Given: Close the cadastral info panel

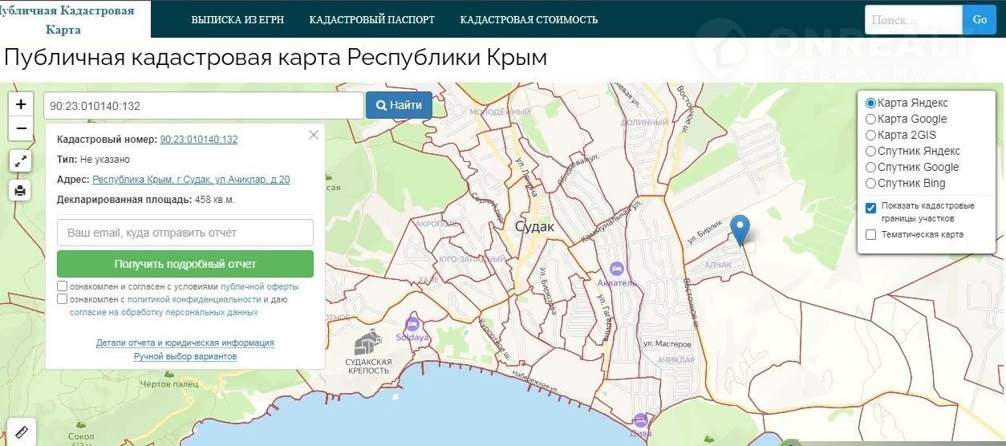Looking at the screenshot, I should pyautogui.click(x=314, y=135).
